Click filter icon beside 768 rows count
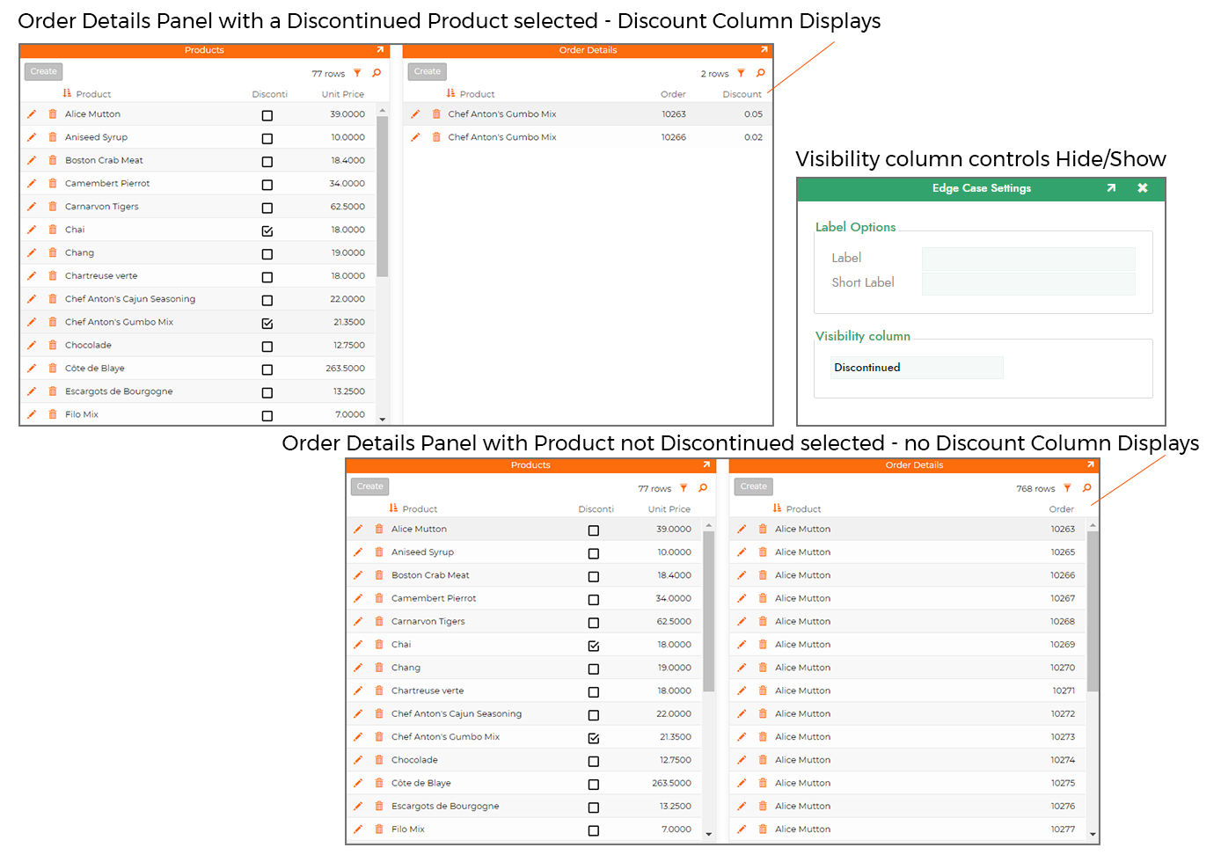The width and height of the screenshot is (1221, 855). click(x=1067, y=488)
